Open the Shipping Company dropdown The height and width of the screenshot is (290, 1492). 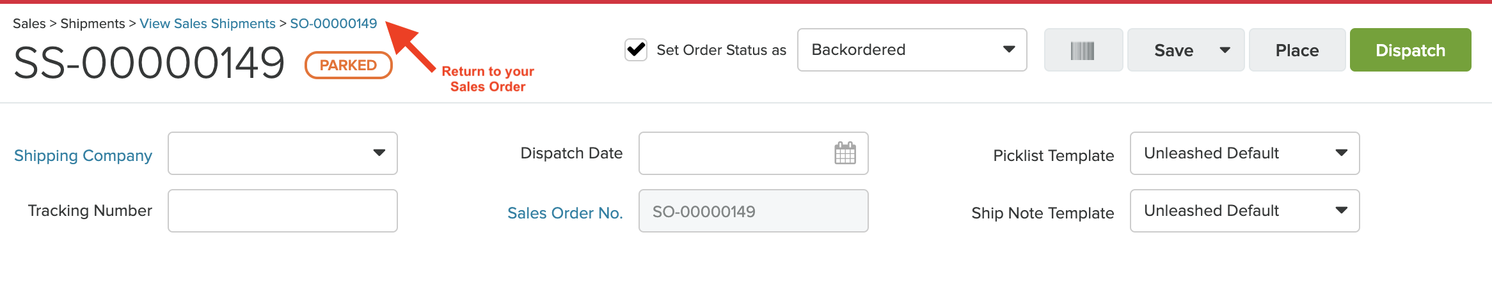tap(282, 153)
